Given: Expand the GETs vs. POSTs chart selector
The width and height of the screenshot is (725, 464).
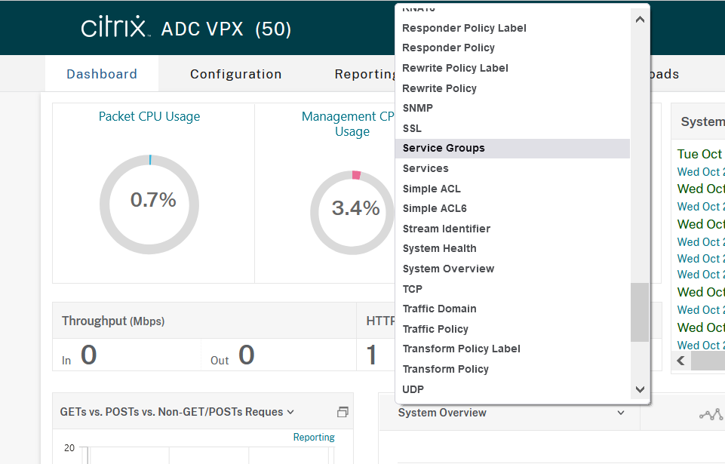Looking at the screenshot, I should pyautogui.click(x=290, y=412).
